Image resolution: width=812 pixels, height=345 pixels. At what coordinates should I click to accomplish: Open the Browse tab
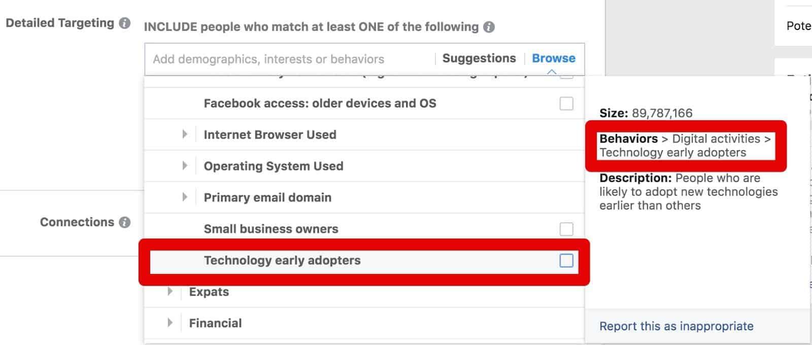pyautogui.click(x=553, y=58)
